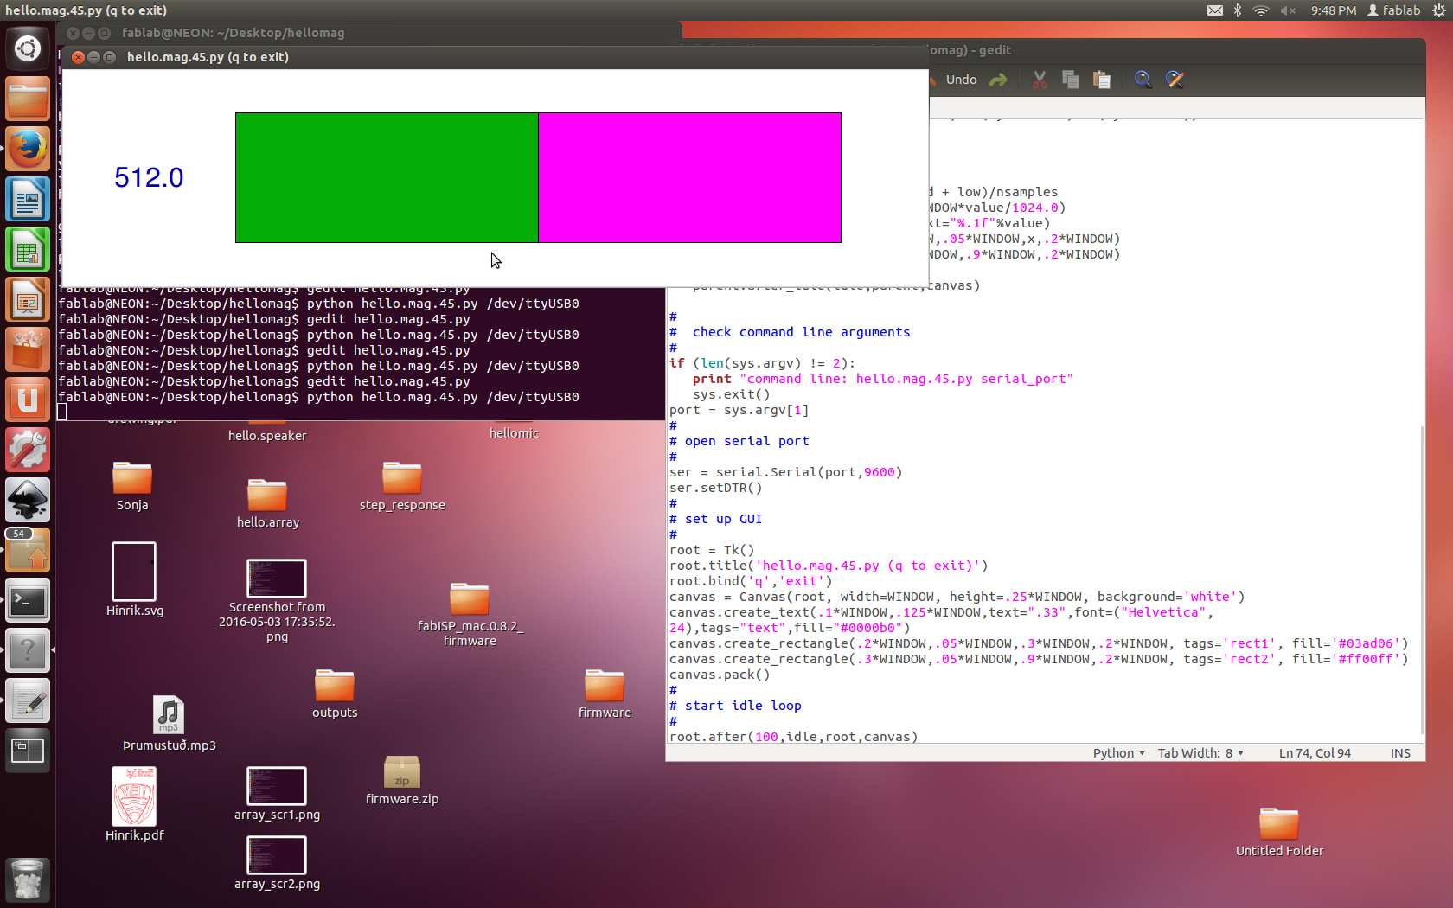Click 'port = sys.argv[1]' line in gedit
Image resolution: width=1453 pixels, height=908 pixels.
[x=739, y=410]
